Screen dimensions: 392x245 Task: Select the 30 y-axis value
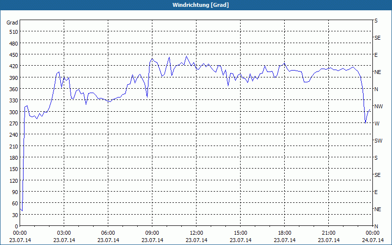click(x=15, y=215)
